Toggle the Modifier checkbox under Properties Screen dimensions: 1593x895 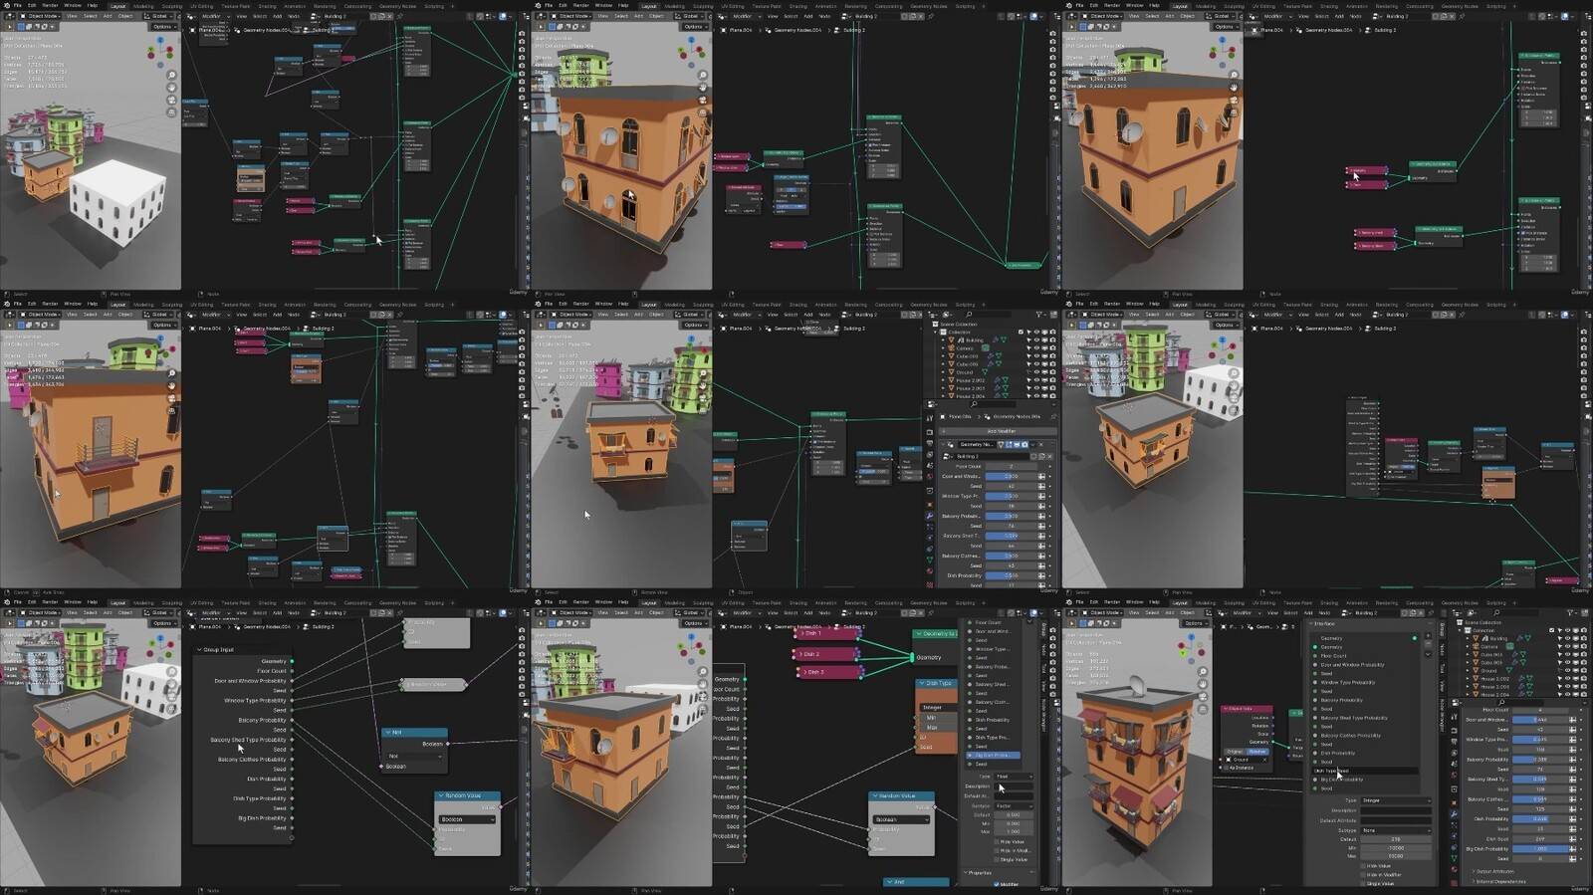tap(997, 883)
